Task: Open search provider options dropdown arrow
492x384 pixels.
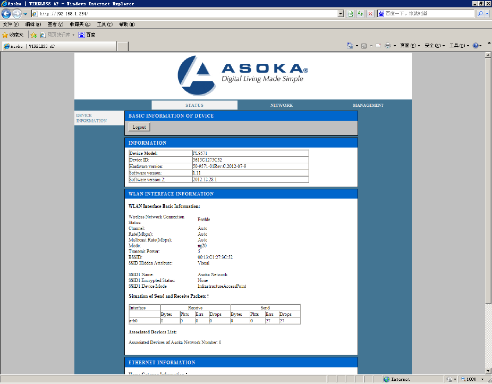Action: (487, 13)
